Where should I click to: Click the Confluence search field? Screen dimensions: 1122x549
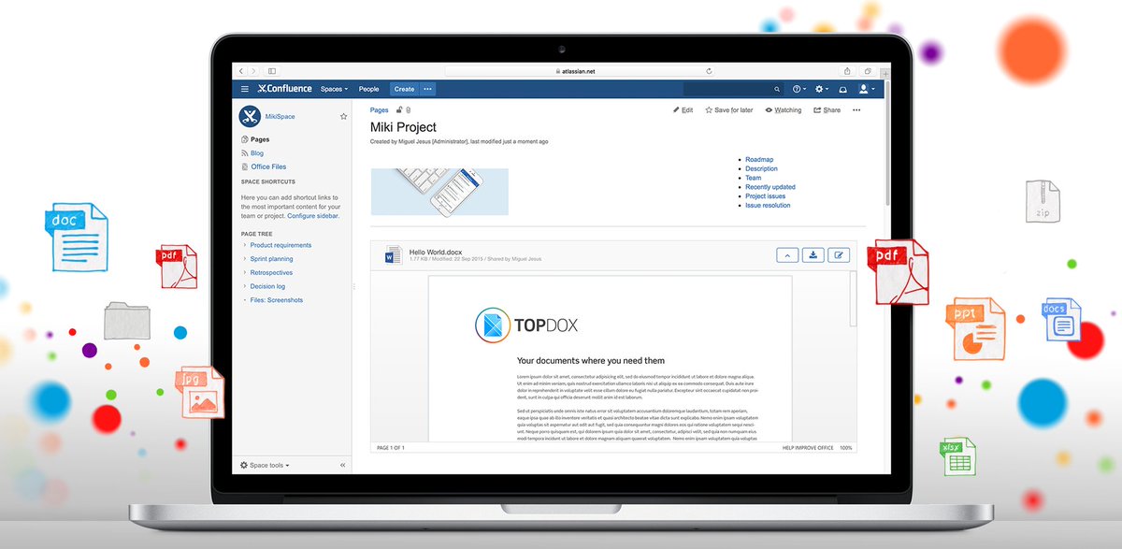[734, 89]
